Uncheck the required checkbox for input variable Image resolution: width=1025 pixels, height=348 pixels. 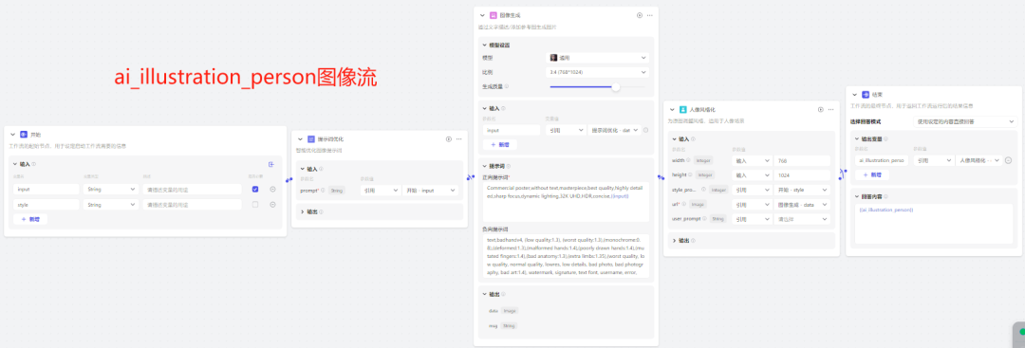tap(255, 190)
